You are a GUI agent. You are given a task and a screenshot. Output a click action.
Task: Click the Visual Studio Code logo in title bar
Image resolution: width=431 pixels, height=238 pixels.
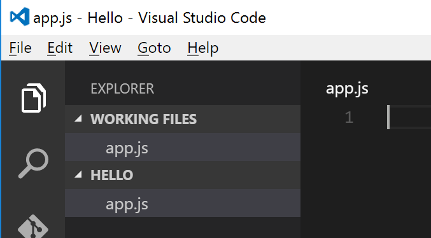tap(20, 17)
